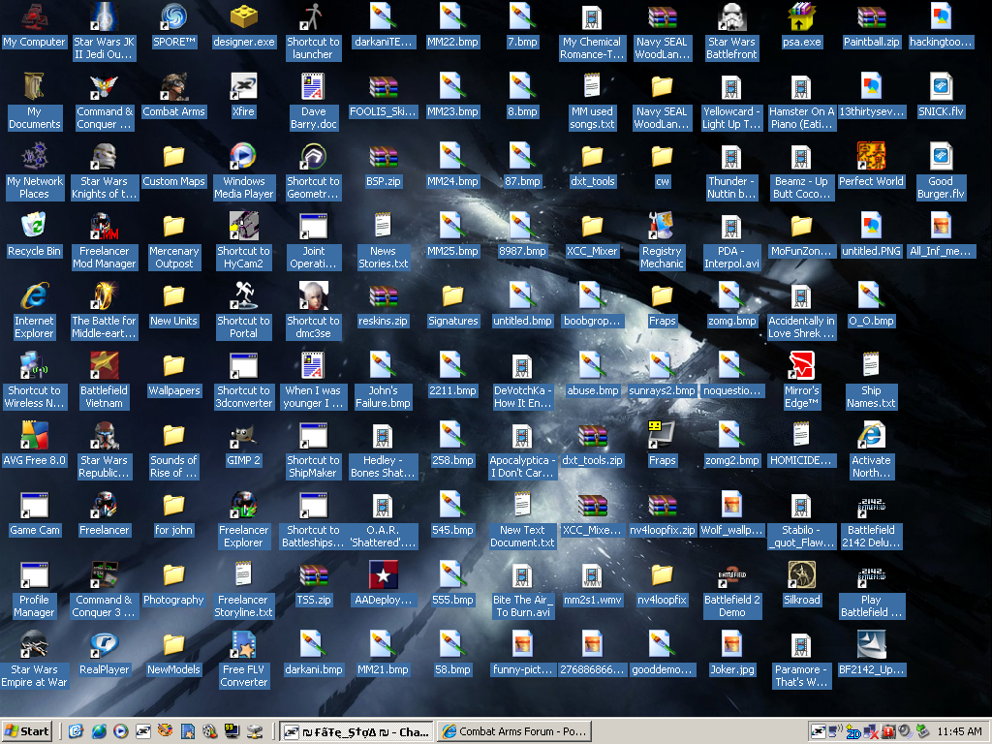Image resolution: width=992 pixels, height=744 pixels.
Task: Open Play Battlefield 2142 shortcut
Action: pyautogui.click(x=871, y=591)
